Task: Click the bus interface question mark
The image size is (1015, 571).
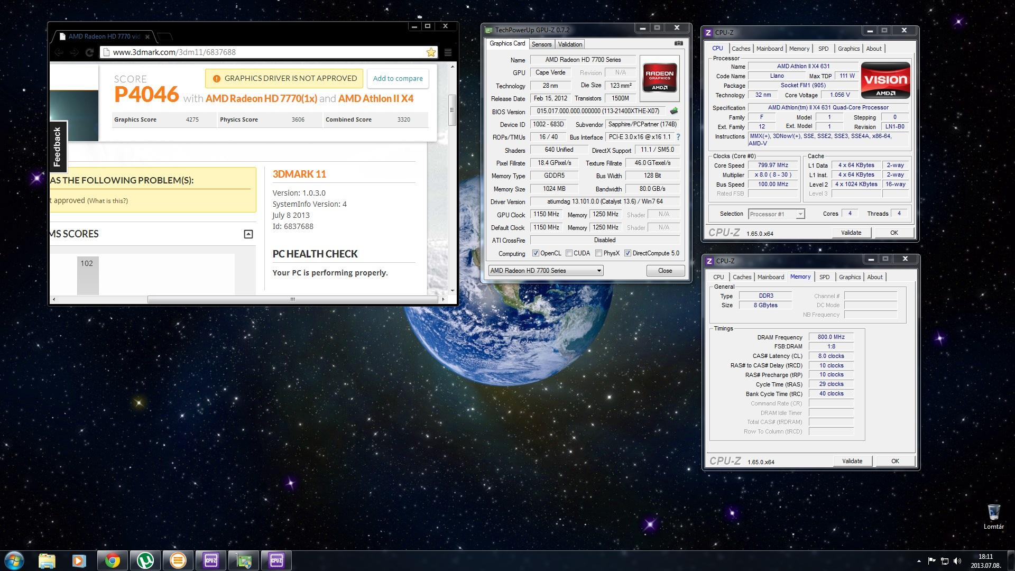Action: (678, 137)
